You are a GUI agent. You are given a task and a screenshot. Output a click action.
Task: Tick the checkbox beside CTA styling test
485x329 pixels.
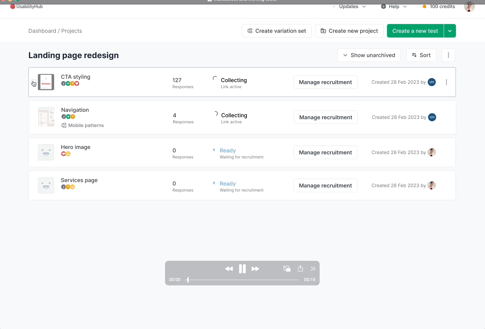tap(33, 82)
